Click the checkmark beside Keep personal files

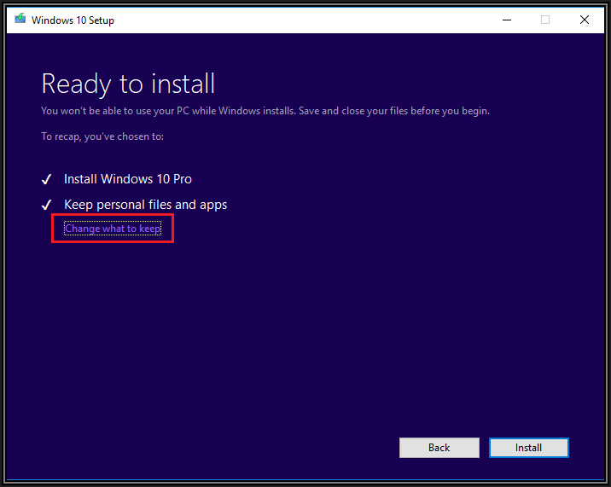(46, 205)
